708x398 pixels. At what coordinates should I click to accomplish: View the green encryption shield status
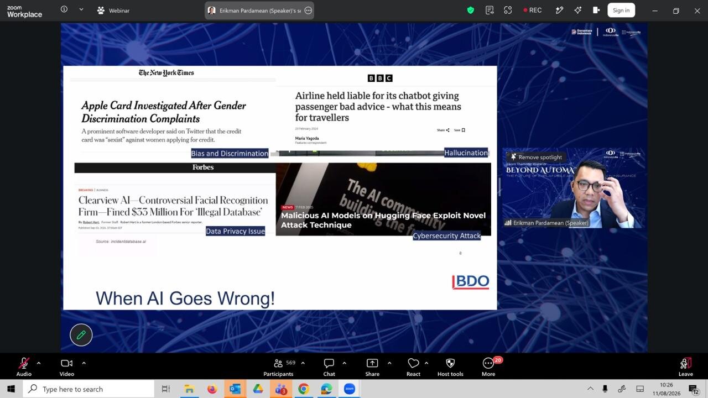tap(471, 10)
